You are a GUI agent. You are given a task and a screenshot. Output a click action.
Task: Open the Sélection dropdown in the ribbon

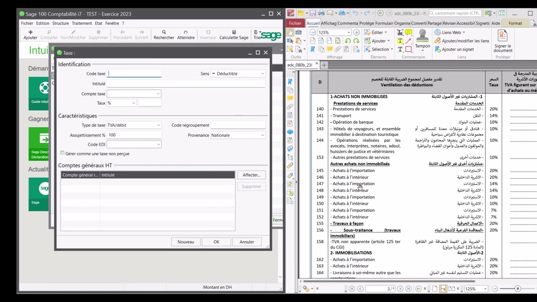tap(379, 49)
